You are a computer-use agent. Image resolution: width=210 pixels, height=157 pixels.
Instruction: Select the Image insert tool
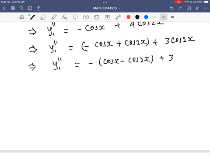pyautogui.click(x=97, y=17)
